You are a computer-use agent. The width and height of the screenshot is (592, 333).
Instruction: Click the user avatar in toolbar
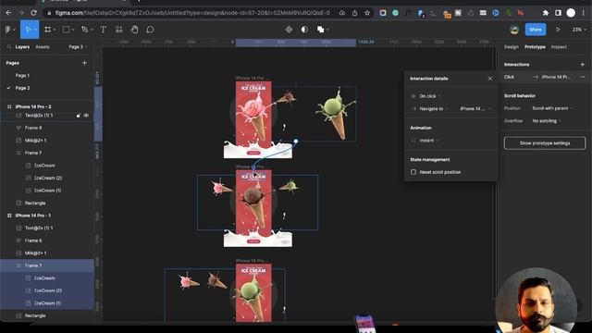(514, 30)
